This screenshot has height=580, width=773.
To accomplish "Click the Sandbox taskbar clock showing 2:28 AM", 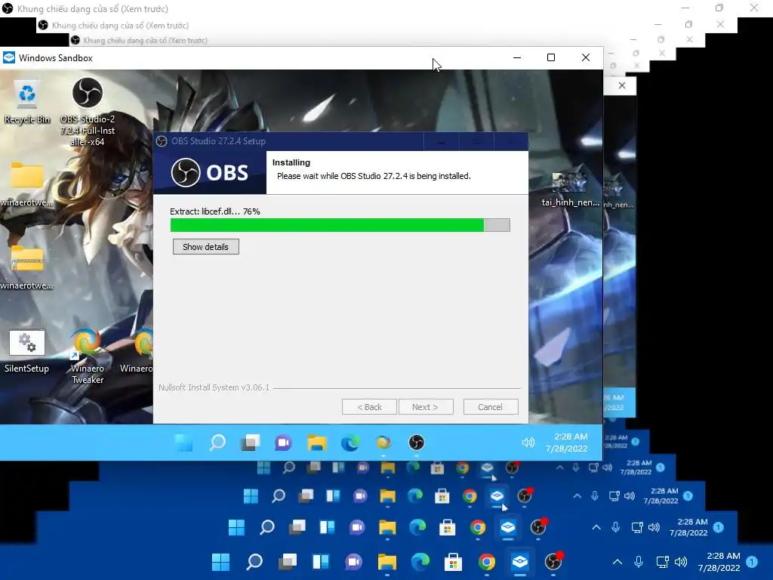I will (x=567, y=443).
